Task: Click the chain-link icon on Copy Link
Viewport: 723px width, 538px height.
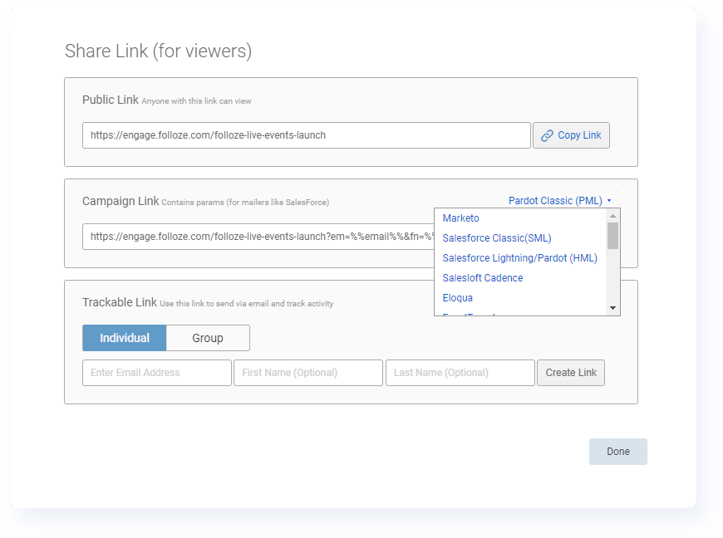Action: point(547,135)
